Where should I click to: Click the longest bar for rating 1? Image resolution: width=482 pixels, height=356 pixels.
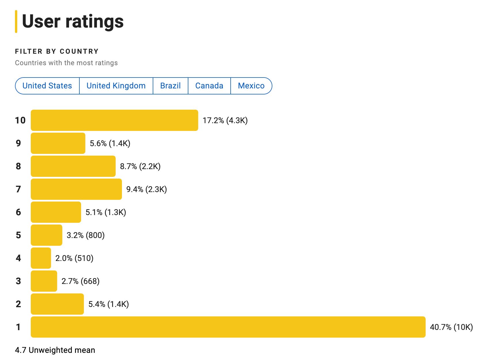pos(228,327)
